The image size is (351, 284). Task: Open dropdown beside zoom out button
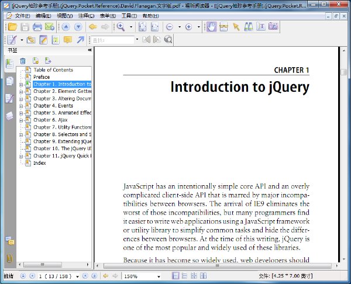click(180, 27)
